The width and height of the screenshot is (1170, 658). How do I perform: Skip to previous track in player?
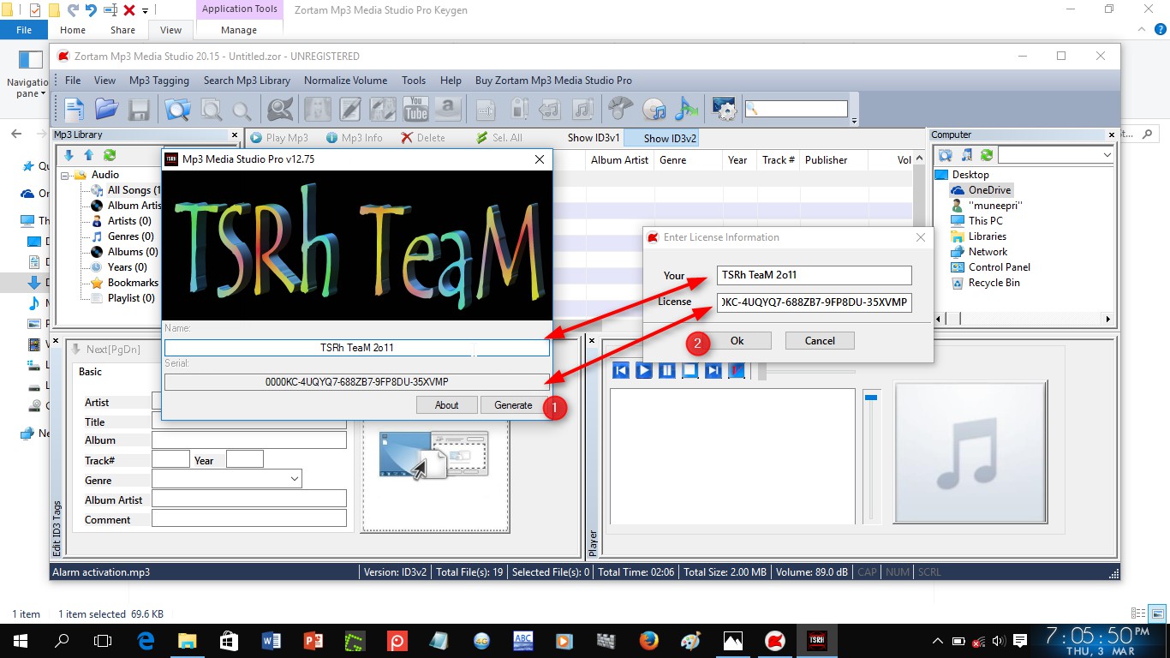[621, 370]
